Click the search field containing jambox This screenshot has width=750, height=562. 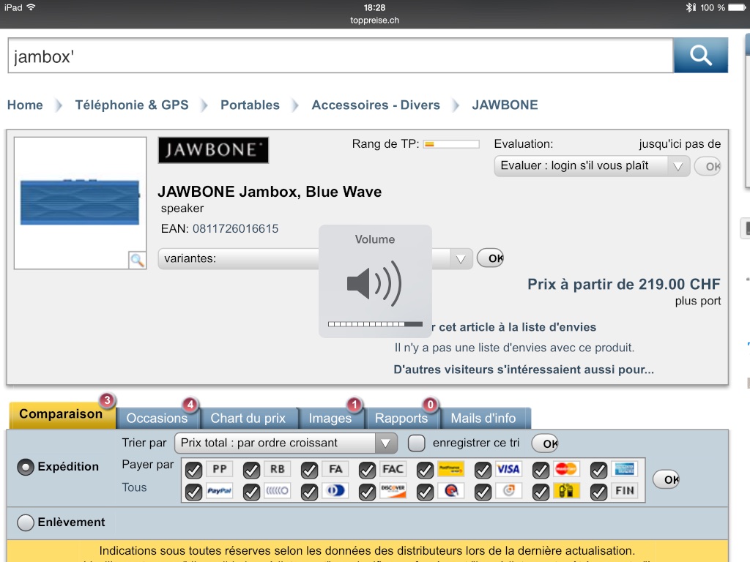[x=340, y=56]
